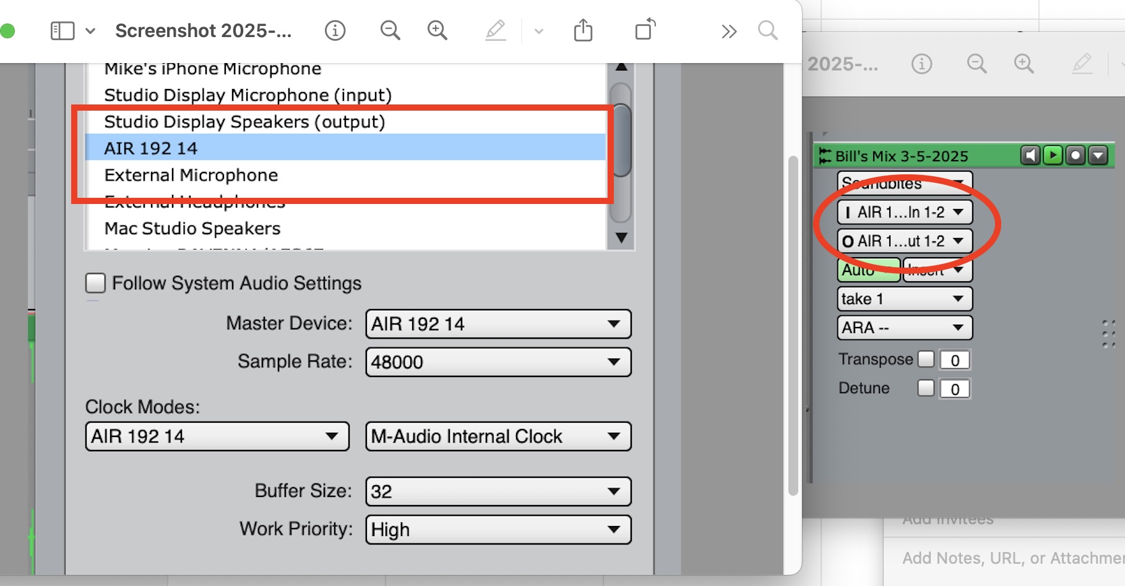The height and width of the screenshot is (586, 1125).
Task: Open M-Audio Internal Clock dropdown
Action: click(498, 436)
